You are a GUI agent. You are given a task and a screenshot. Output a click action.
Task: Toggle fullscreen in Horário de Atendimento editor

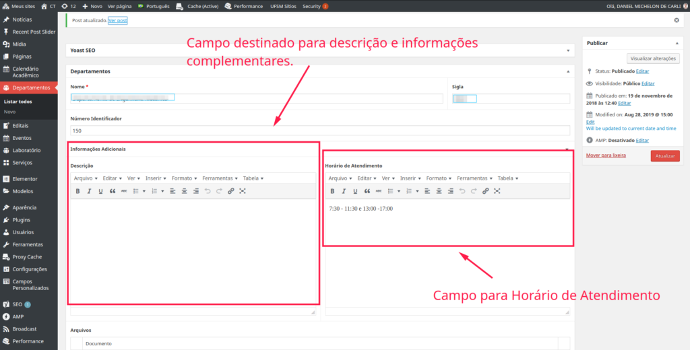point(497,191)
